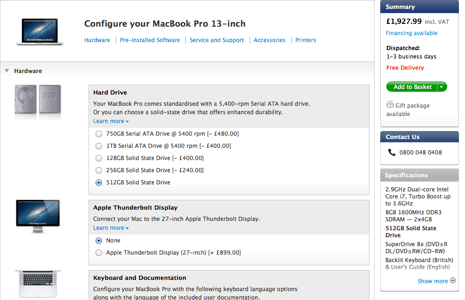Click the circled arrow next to Show more

coord(453,280)
